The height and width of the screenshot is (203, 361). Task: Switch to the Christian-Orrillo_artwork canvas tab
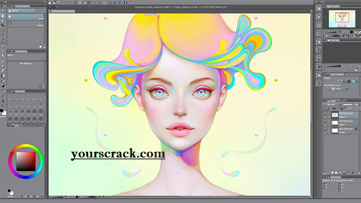pyautogui.click(x=65, y=11)
